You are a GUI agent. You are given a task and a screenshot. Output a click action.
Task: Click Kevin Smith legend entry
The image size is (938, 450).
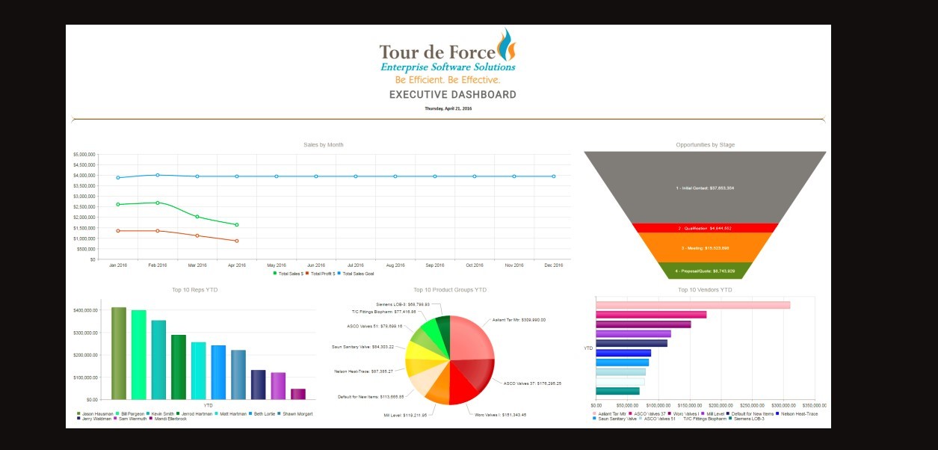tap(160, 413)
